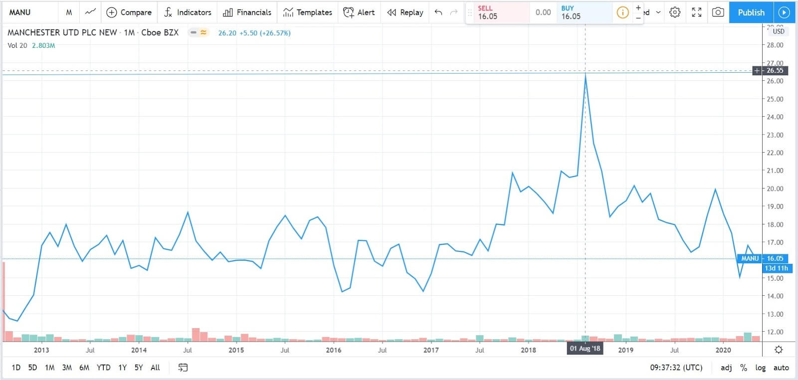Click the 0.00 spread value
Image resolution: width=798 pixels, height=380 pixels.
click(543, 12)
